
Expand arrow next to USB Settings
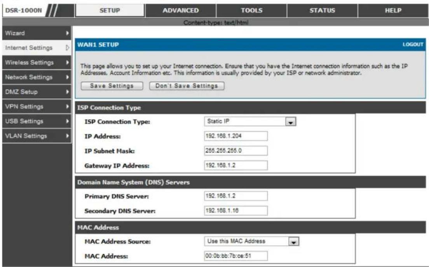click(x=67, y=121)
